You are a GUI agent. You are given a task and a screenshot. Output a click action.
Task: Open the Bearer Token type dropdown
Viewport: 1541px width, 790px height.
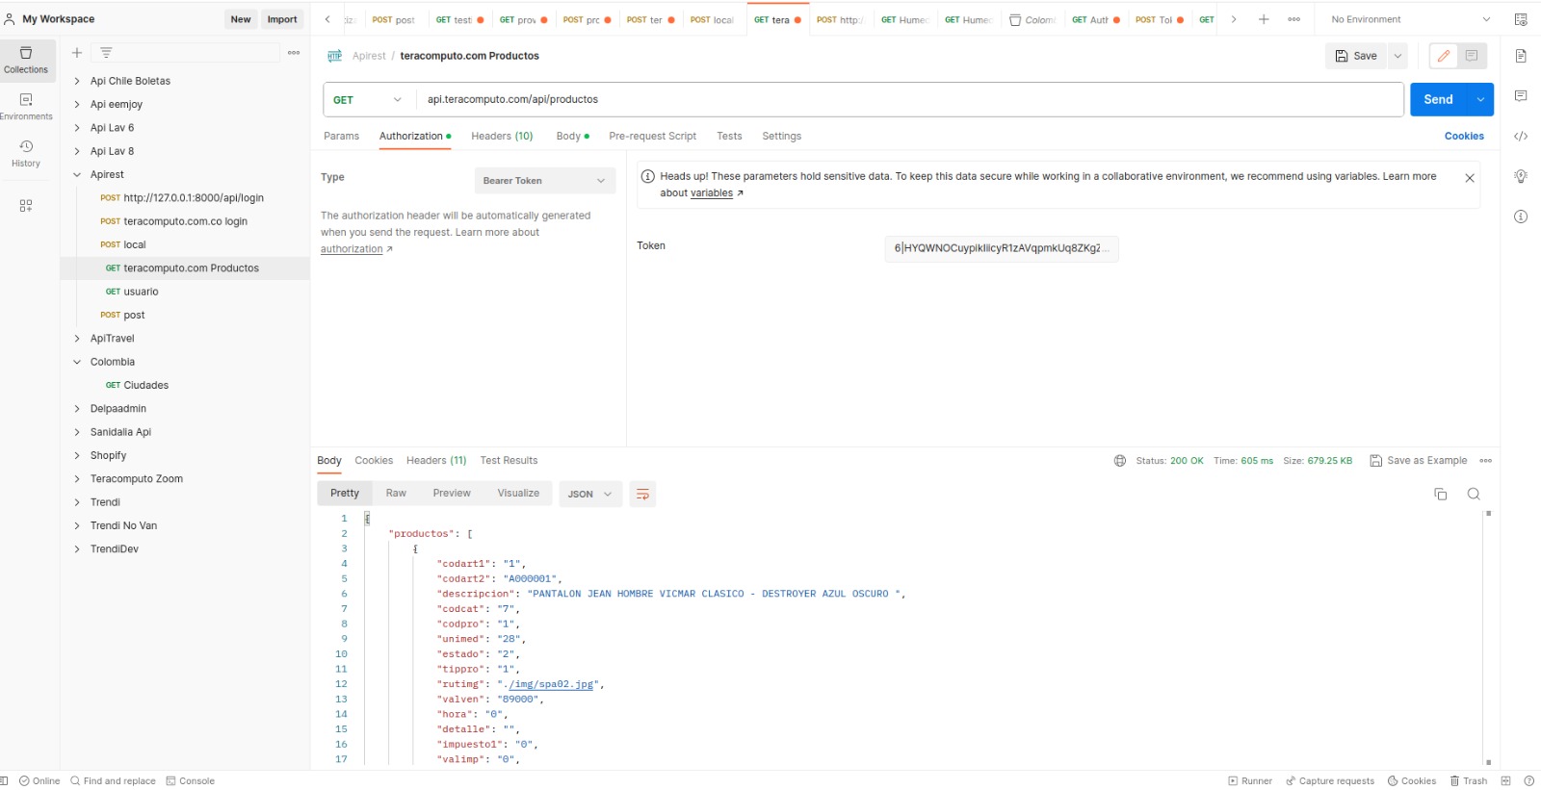click(x=544, y=181)
